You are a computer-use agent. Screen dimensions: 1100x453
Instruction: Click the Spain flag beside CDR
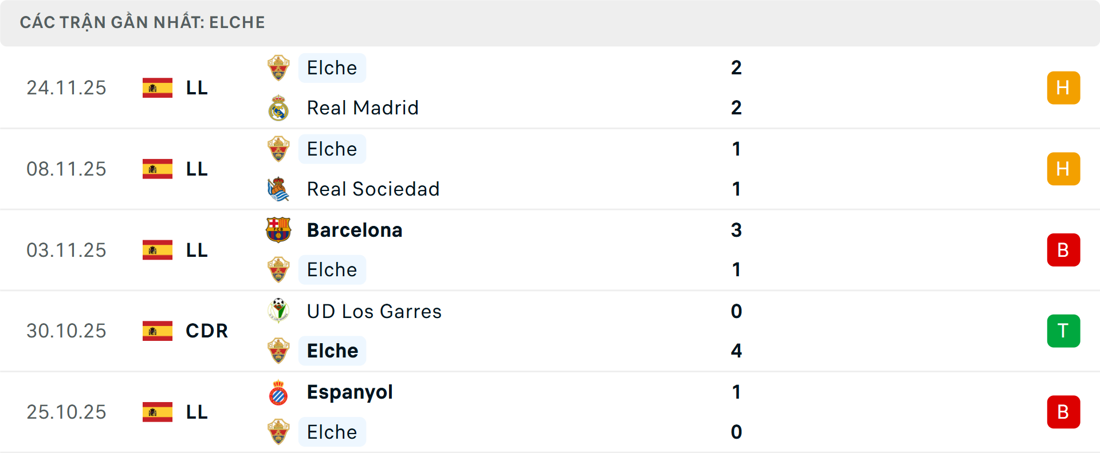158,331
